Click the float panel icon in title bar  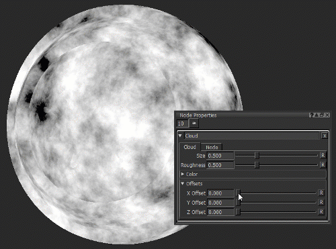pos(322,115)
